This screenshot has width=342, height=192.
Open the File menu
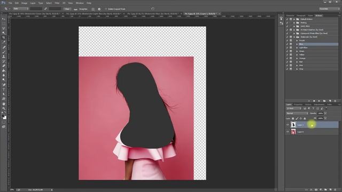pyautogui.click(x=10, y=3)
